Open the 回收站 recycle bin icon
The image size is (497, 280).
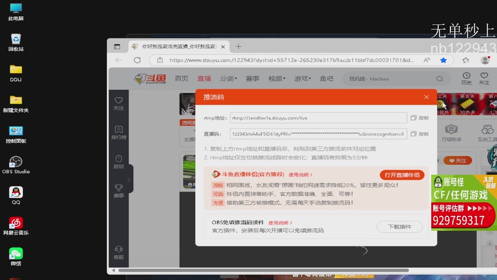click(16, 42)
